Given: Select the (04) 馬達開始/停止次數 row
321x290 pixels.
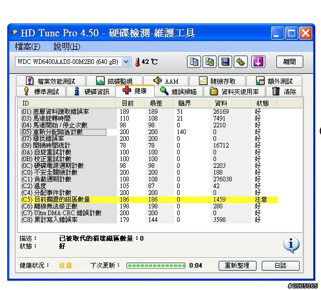Looking at the screenshot, I should 149,125.
